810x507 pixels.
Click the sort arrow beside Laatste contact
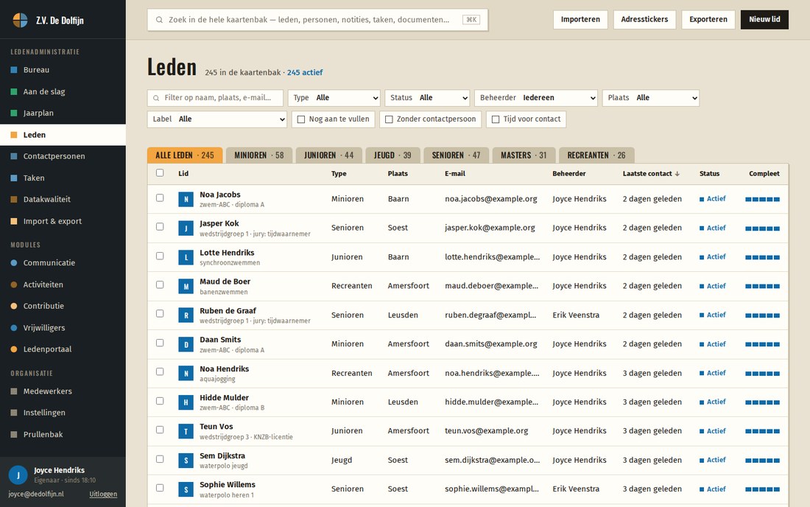point(677,174)
